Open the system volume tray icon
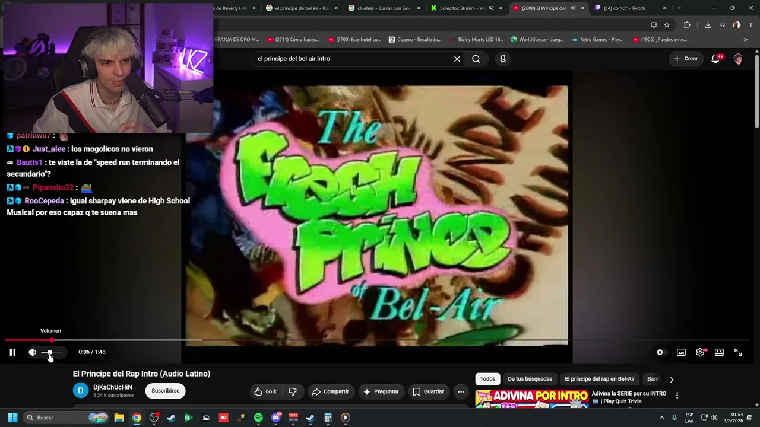 click(714, 418)
